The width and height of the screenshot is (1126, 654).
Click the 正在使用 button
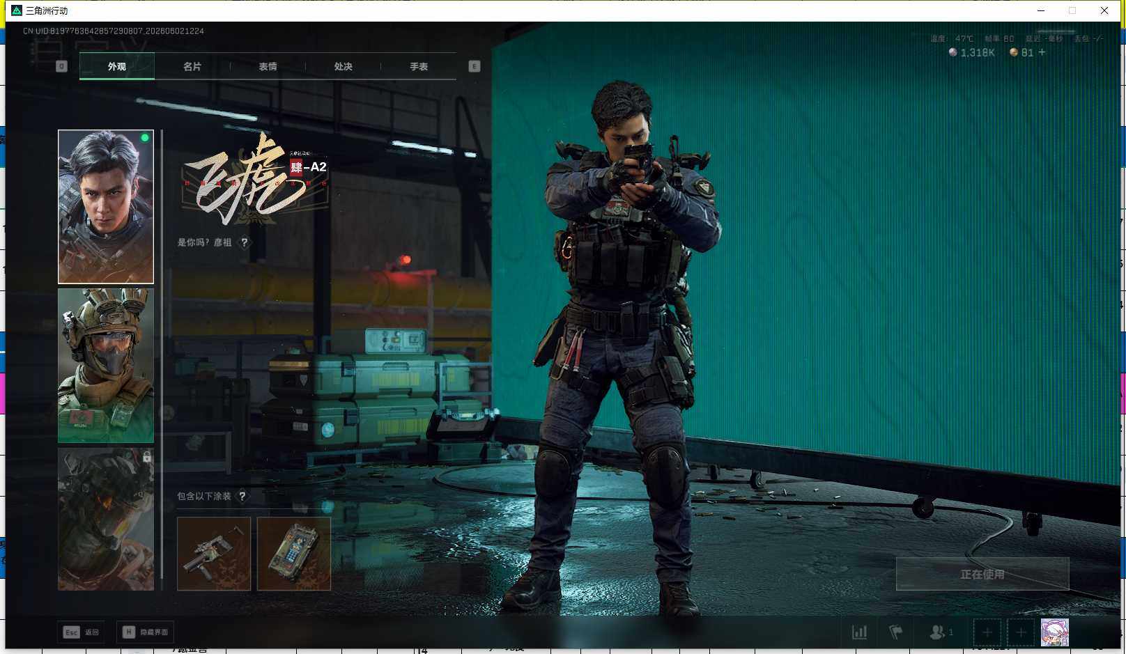pyautogui.click(x=982, y=574)
